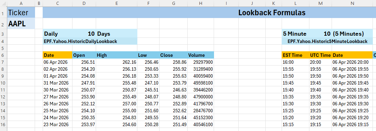Select cell 06 Apr 2026 19:25
The height and width of the screenshot is (131, 376).
pos(352,111)
